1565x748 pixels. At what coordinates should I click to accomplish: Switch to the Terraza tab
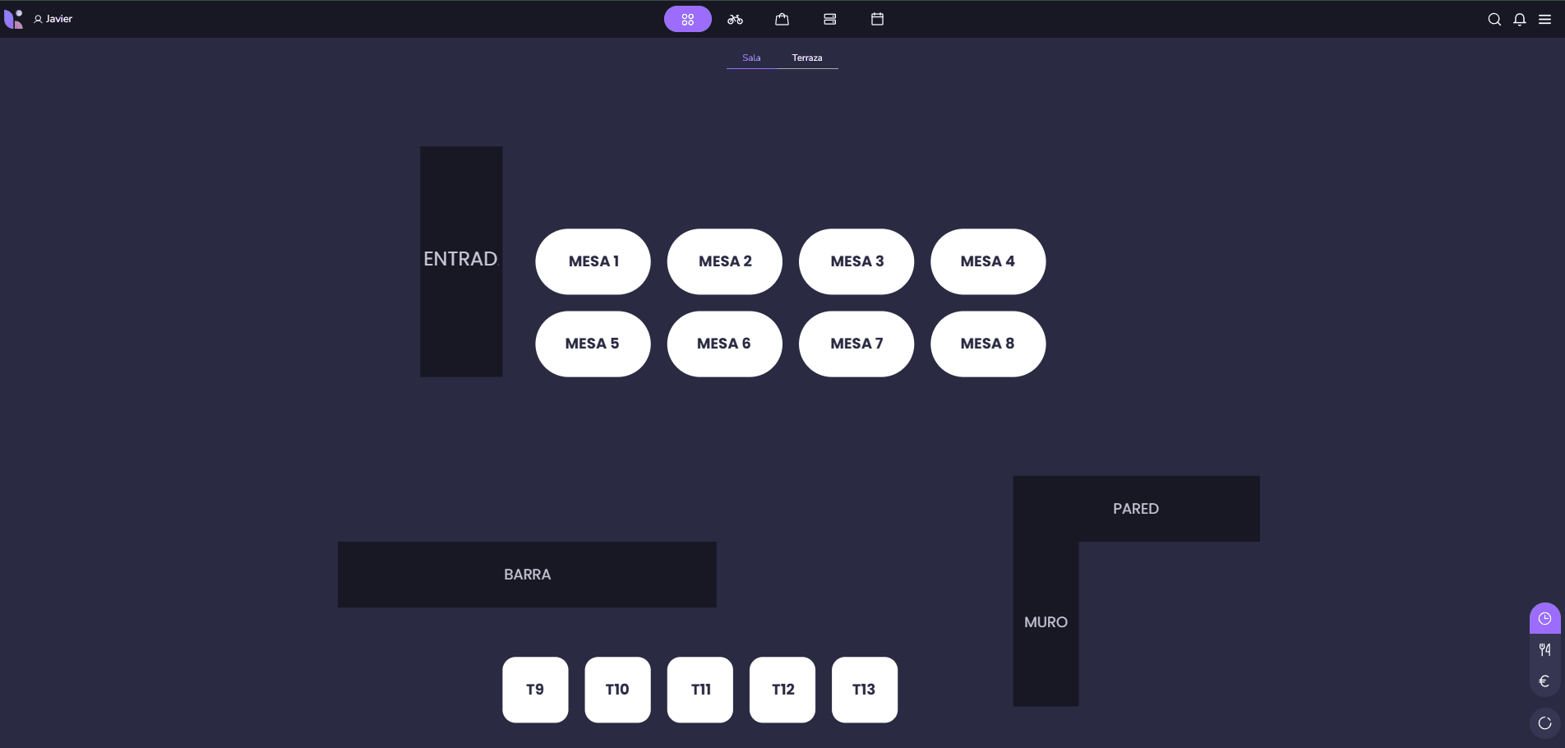[x=806, y=58]
